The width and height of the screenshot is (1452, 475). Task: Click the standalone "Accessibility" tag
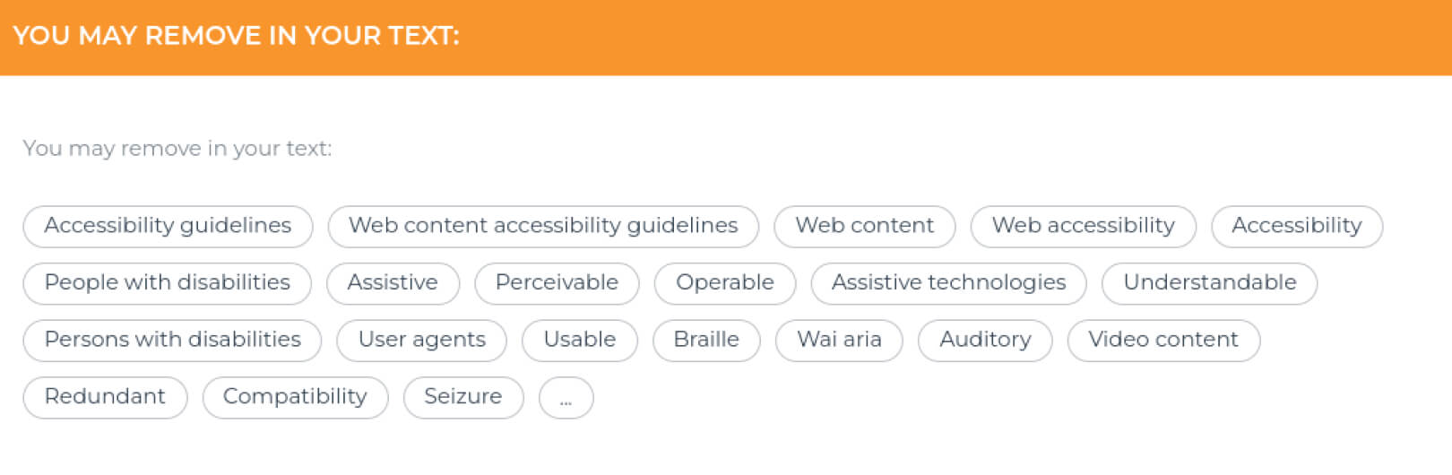(1296, 226)
